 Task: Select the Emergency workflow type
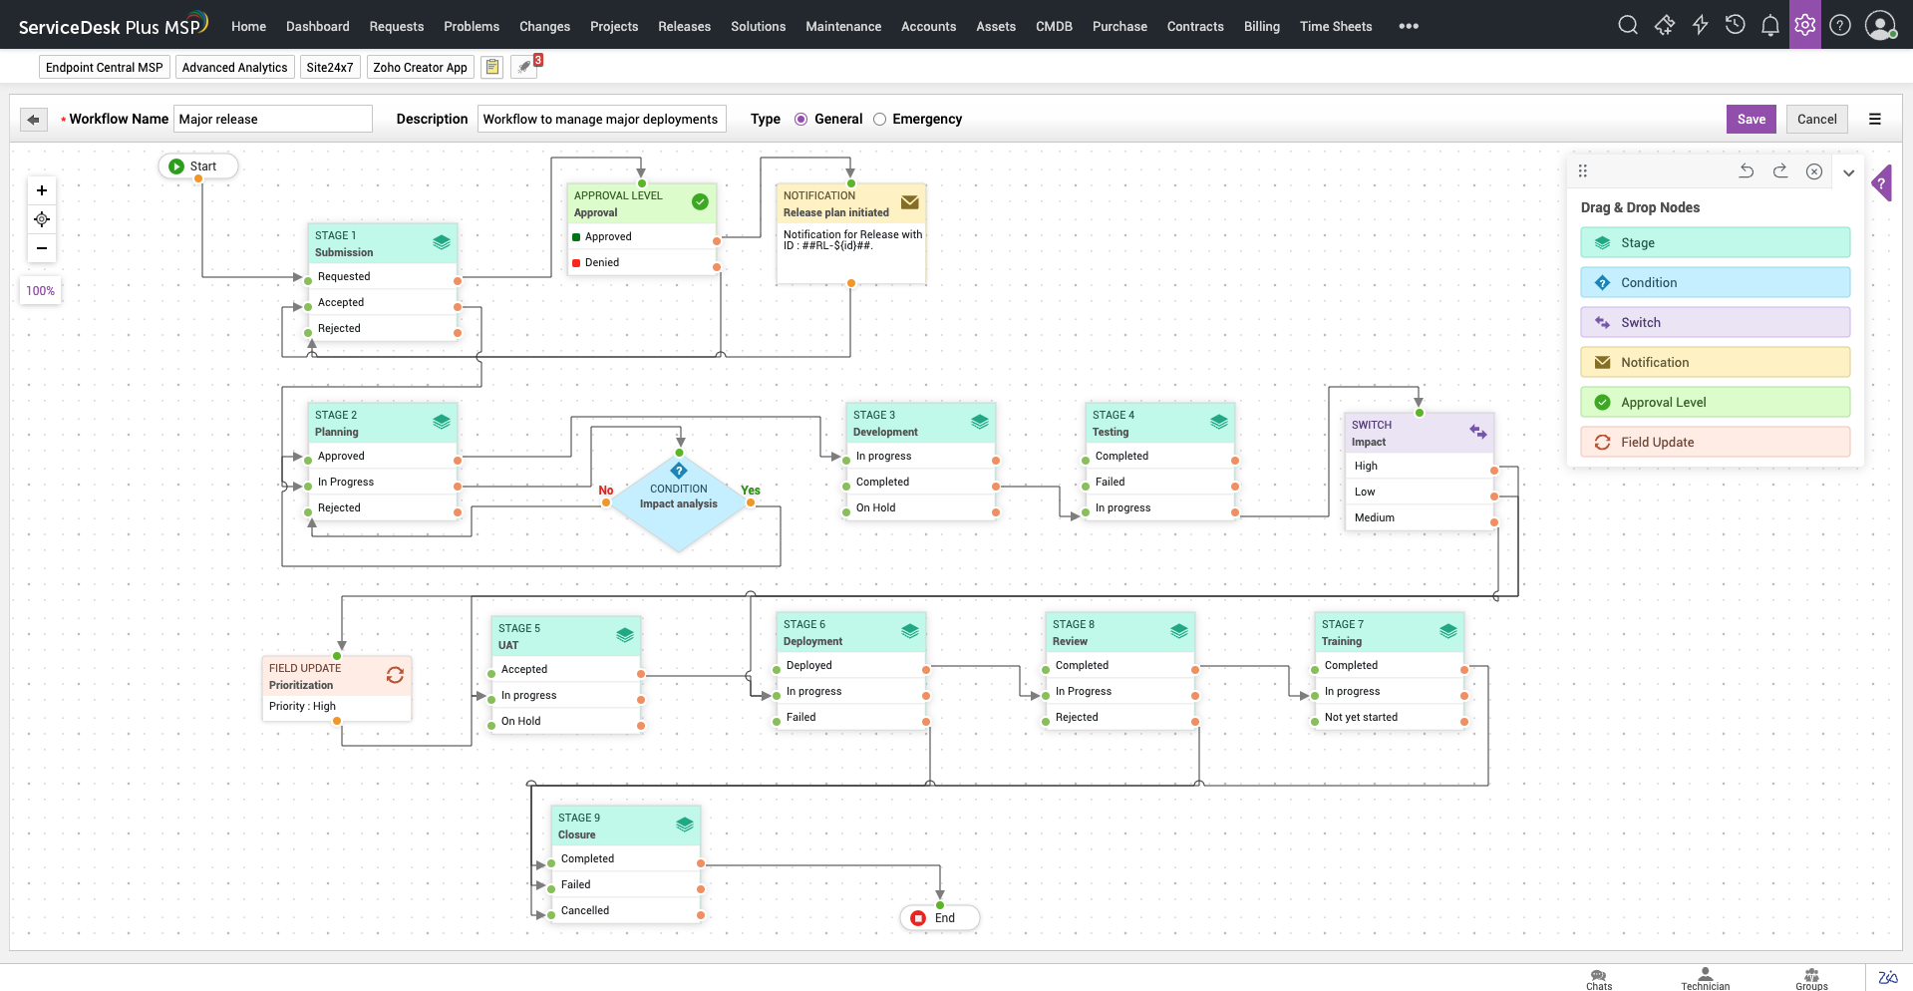pyautogui.click(x=880, y=119)
